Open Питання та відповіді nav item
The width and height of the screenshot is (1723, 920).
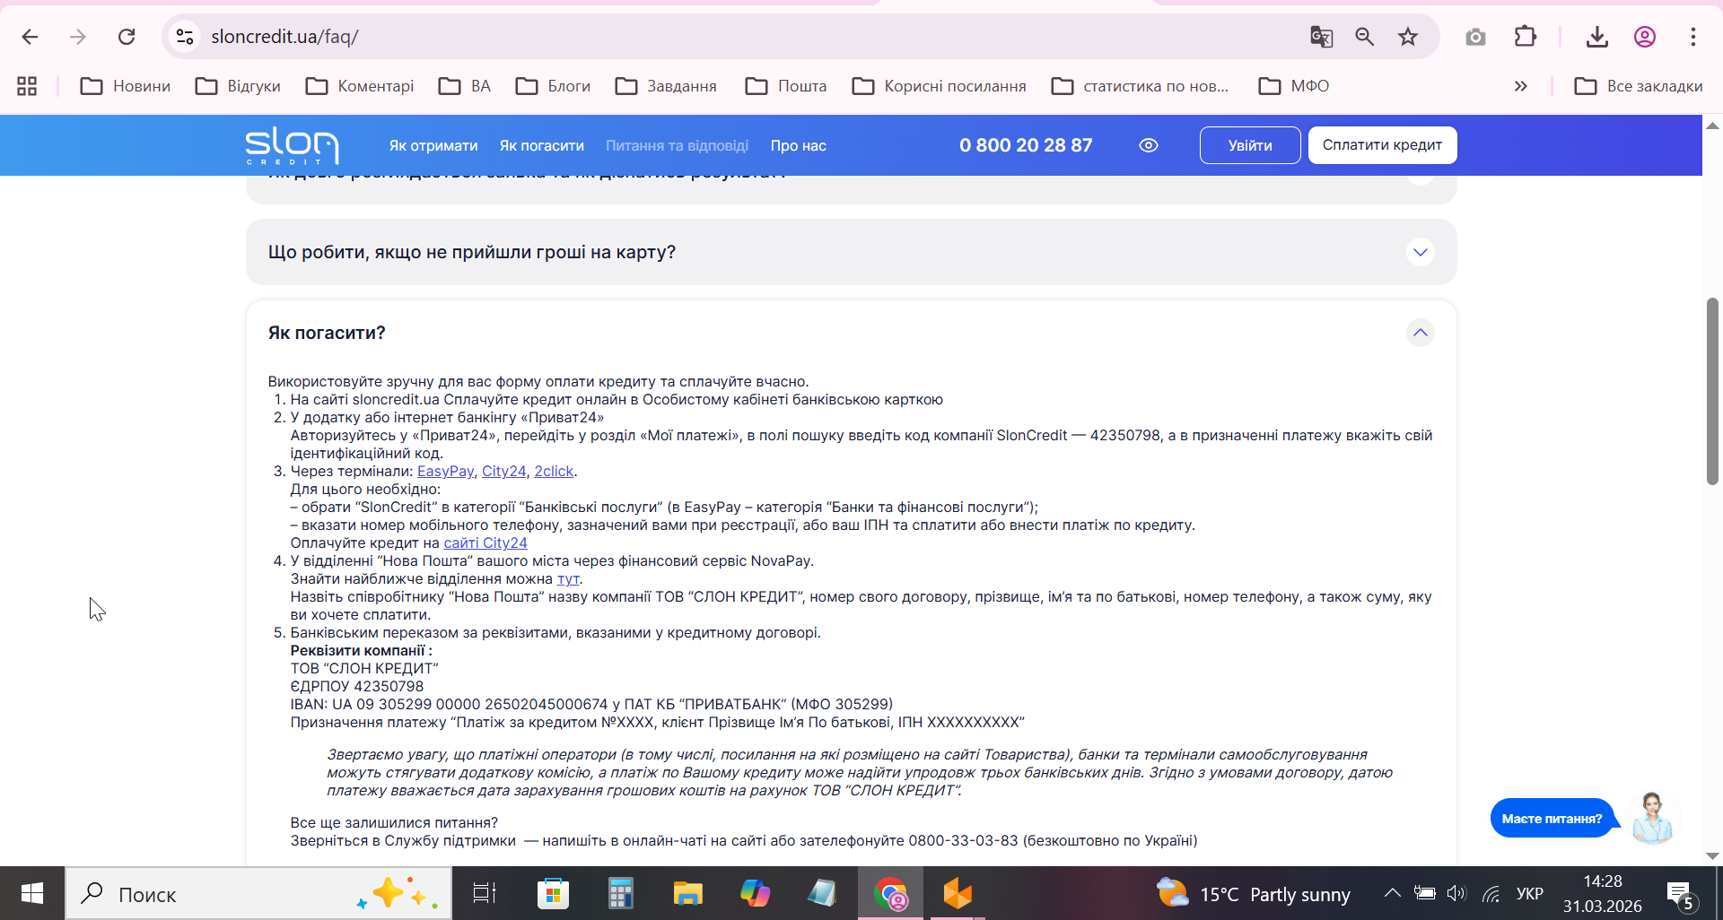pos(677,145)
